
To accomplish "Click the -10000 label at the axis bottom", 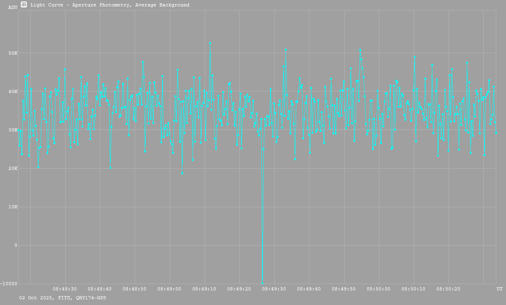I will tap(9, 284).
